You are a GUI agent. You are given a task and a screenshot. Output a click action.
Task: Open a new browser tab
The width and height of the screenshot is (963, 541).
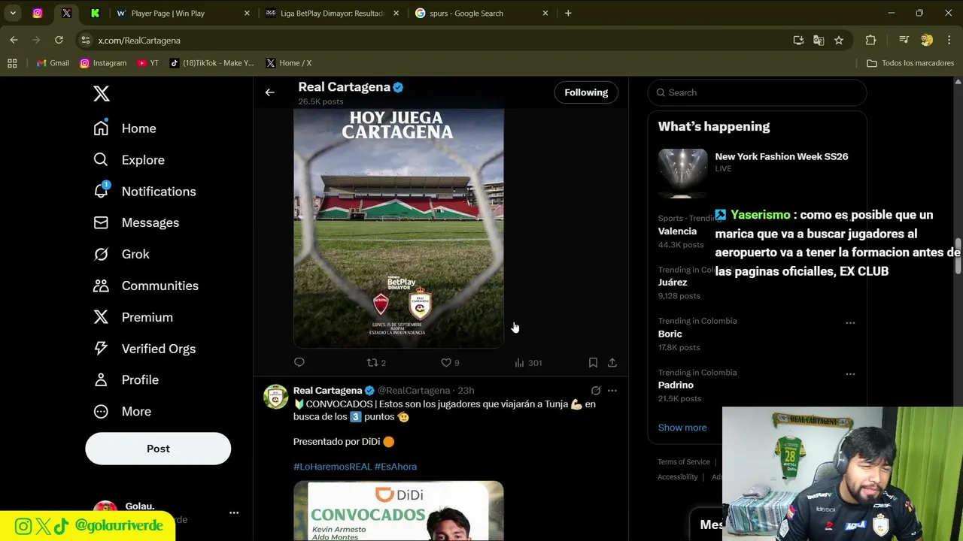pyautogui.click(x=568, y=14)
